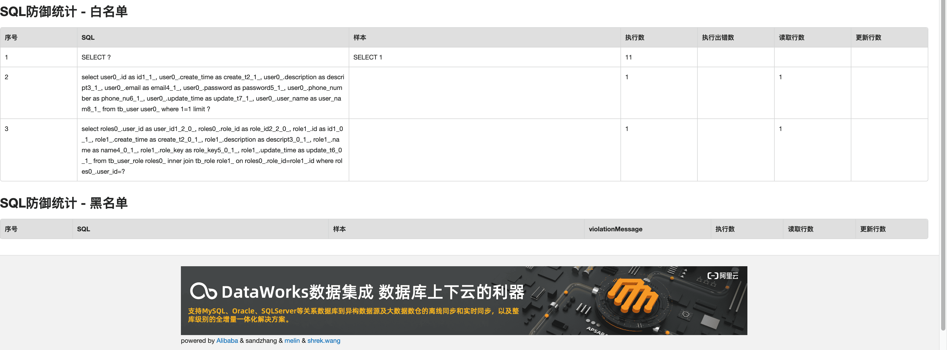The width and height of the screenshot is (947, 350).
Task: Click the violationMessage column header
Action: tap(615, 229)
